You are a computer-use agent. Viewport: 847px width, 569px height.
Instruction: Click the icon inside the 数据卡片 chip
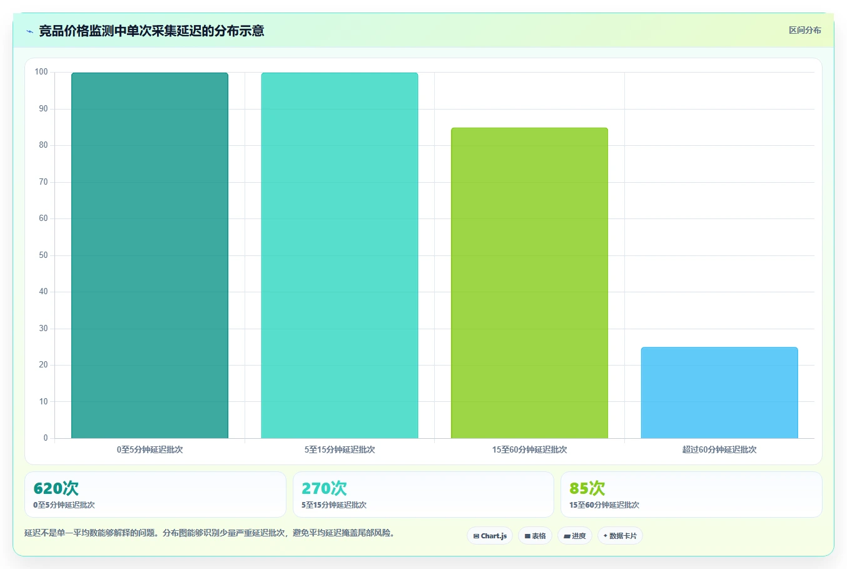[606, 536]
